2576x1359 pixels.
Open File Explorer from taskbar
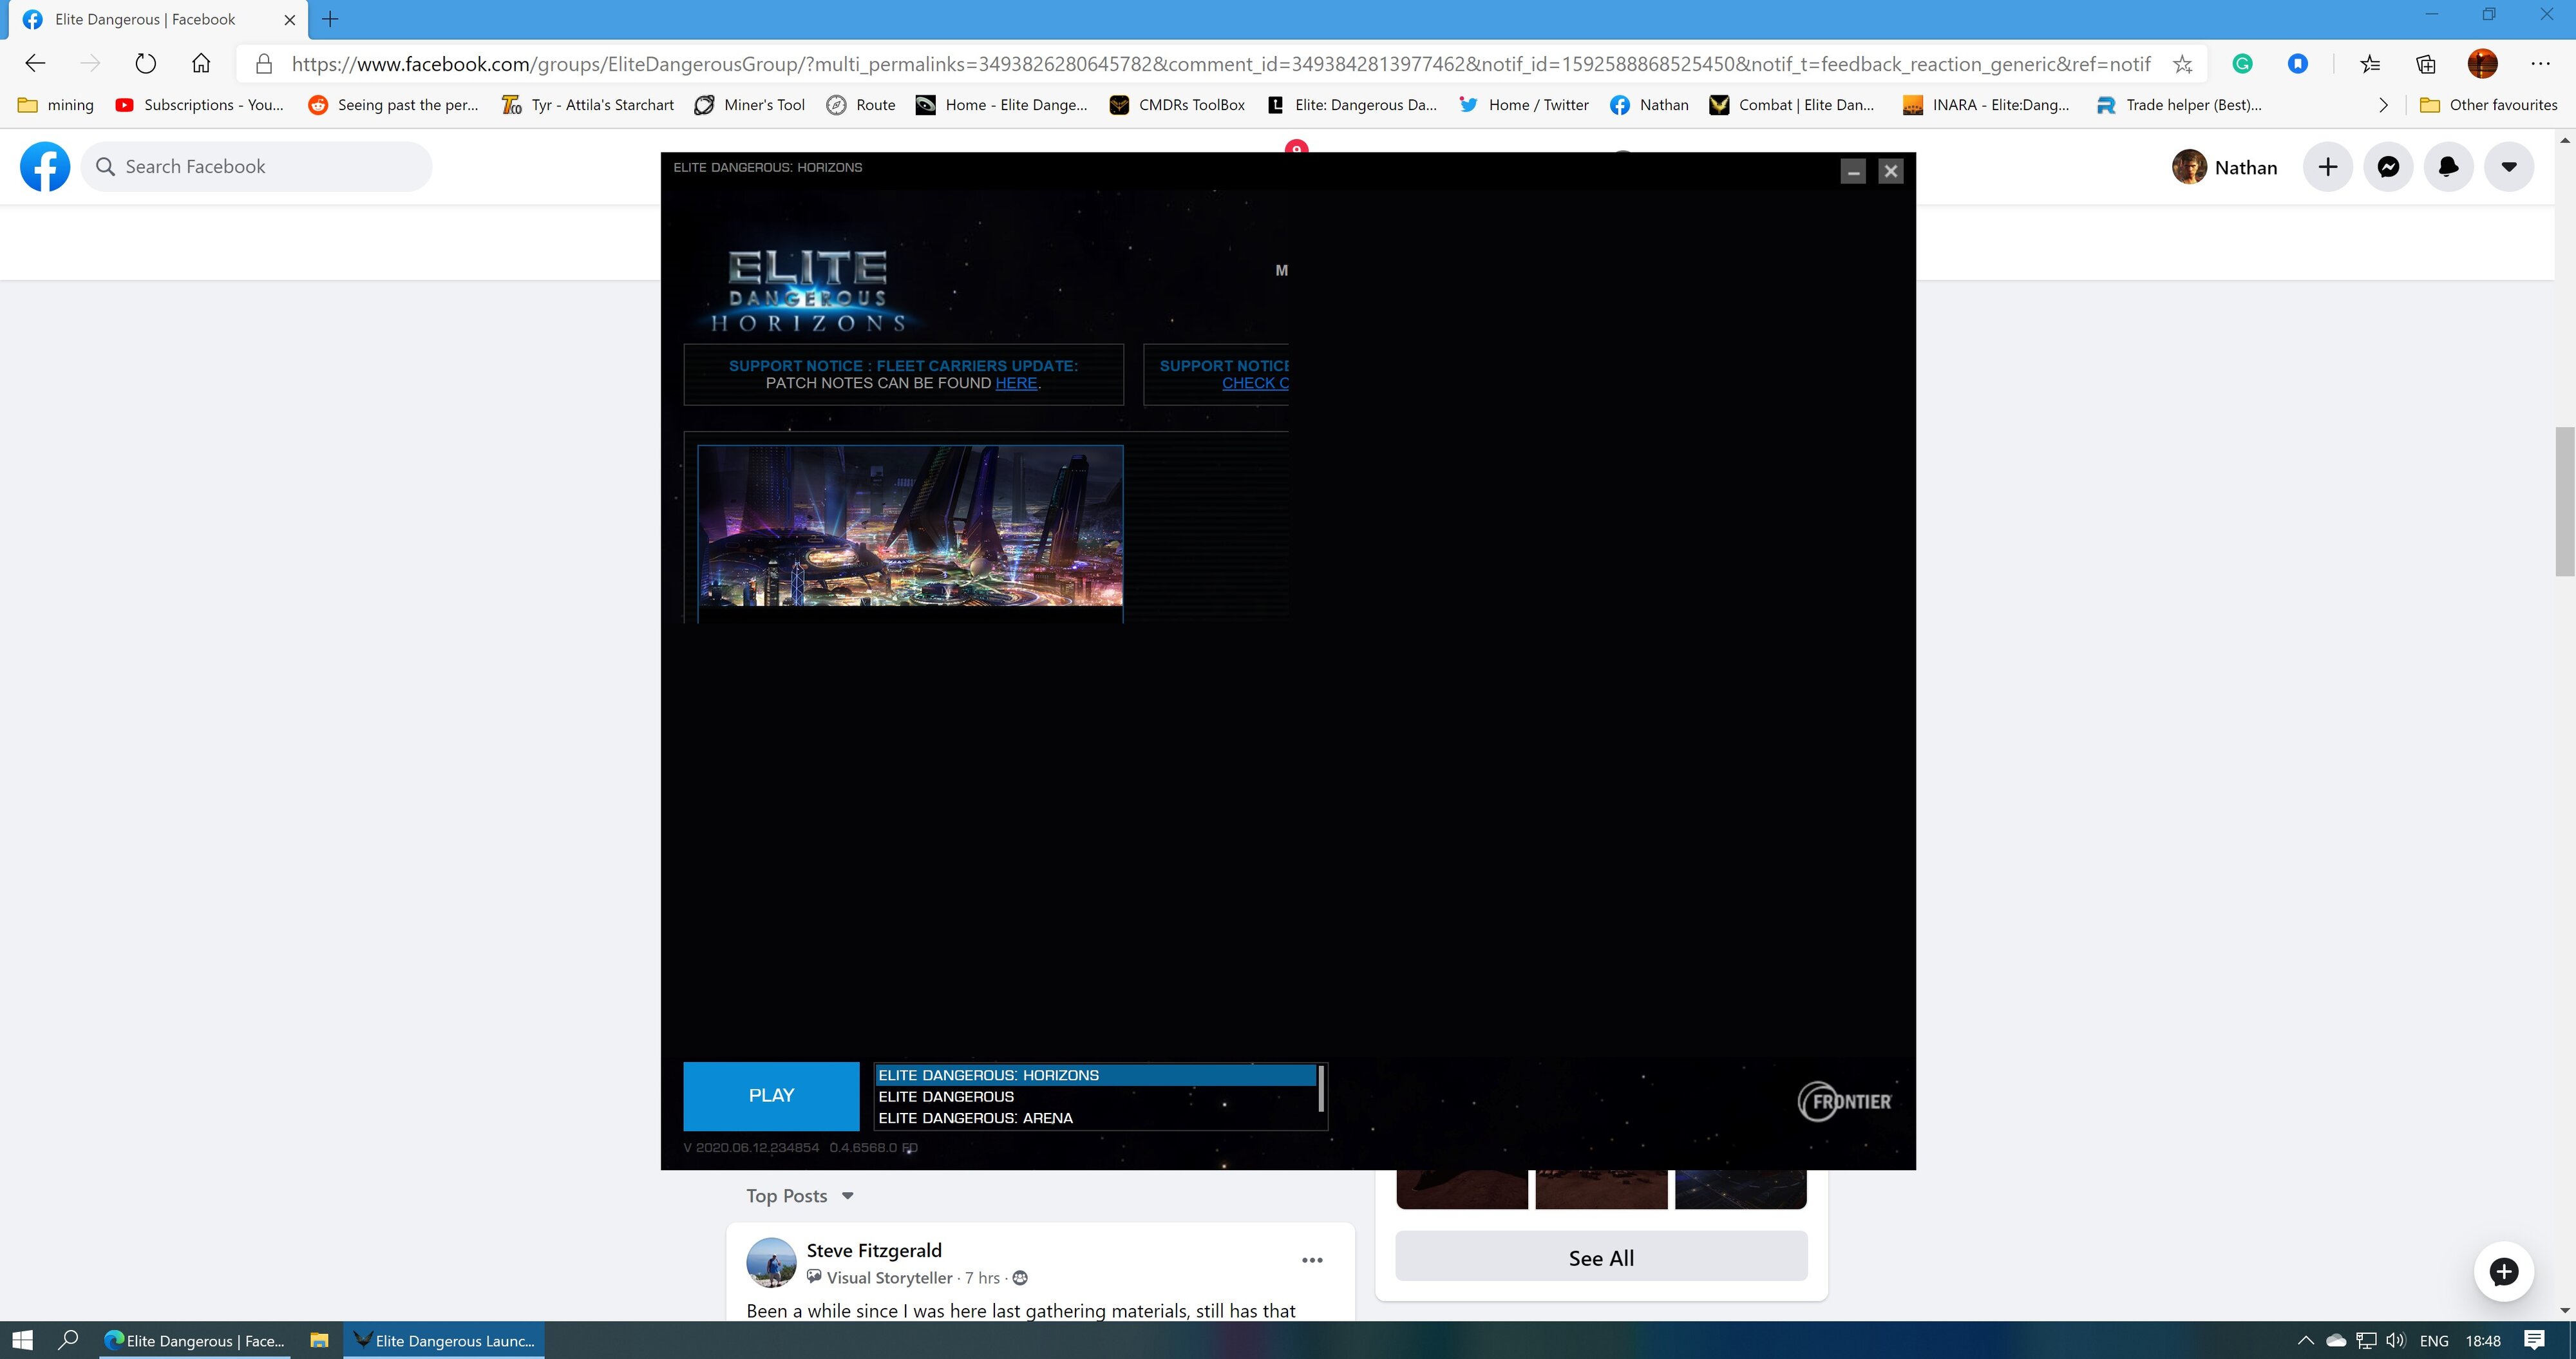[x=319, y=1340]
